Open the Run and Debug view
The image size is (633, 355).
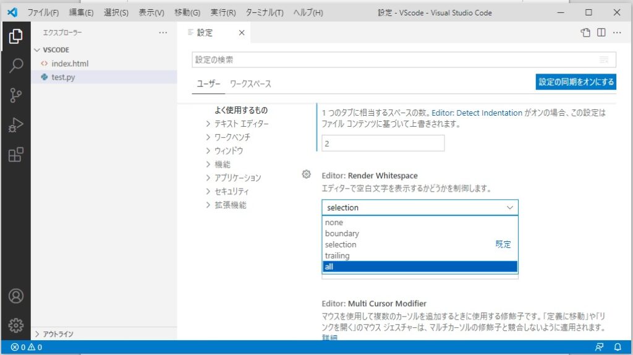point(15,125)
